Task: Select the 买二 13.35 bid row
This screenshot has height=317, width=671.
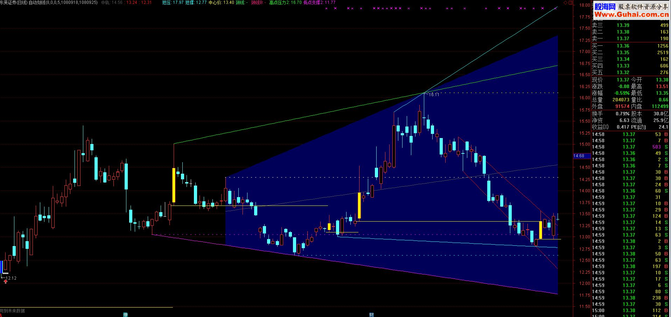Action: pyautogui.click(x=630, y=52)
